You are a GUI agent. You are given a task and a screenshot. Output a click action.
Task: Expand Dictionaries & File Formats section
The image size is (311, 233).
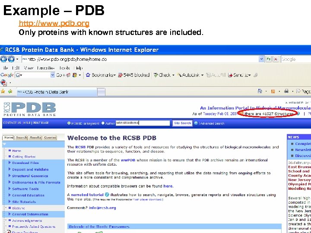[10, 182]
